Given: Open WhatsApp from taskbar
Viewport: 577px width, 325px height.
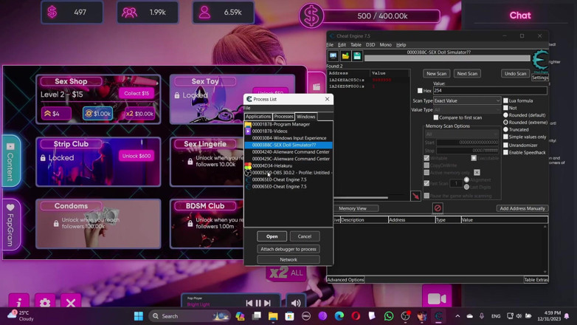Looking at the screenshot, I should [389, 316].
